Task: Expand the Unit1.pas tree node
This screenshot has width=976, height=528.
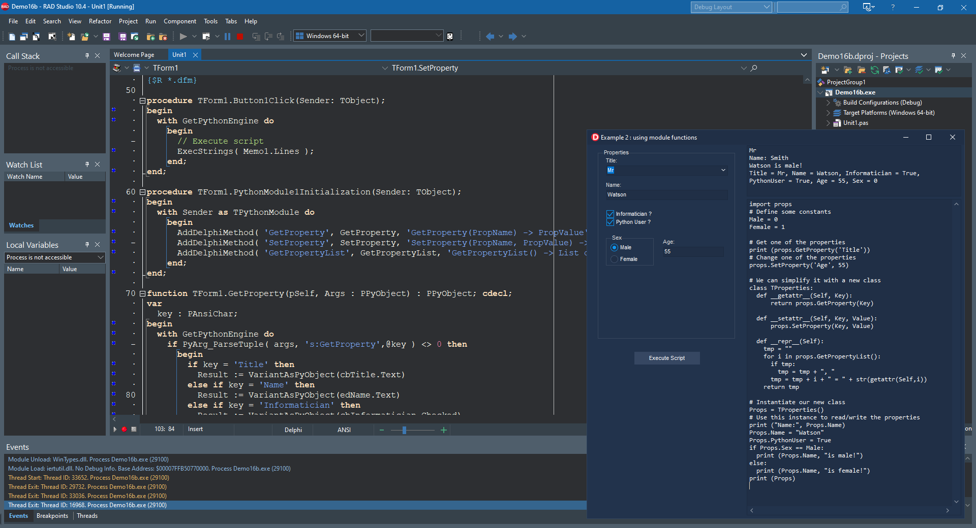Action: (828, 123)
